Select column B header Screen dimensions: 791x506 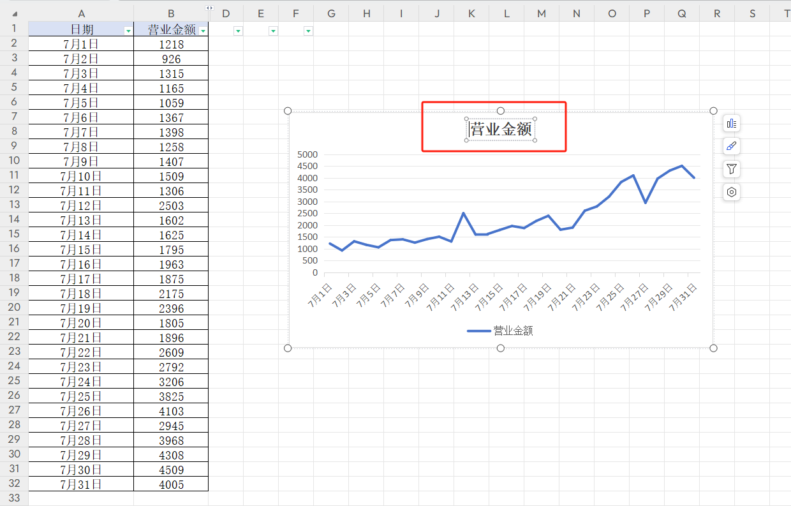point(171,13)
